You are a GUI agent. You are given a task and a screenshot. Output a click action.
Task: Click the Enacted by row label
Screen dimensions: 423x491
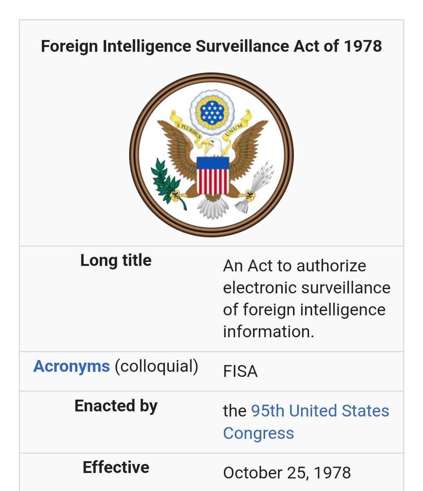click(x=116, y=405)
